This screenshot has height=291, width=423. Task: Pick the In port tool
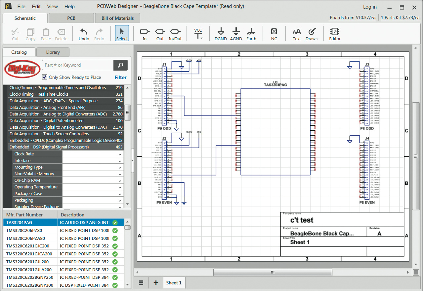tap(145, 34)
